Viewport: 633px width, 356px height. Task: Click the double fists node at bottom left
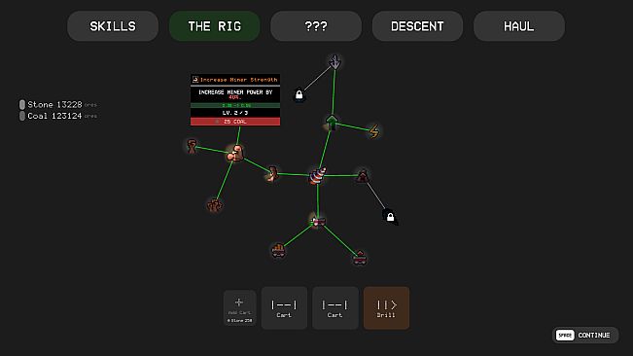coord(214,205)
